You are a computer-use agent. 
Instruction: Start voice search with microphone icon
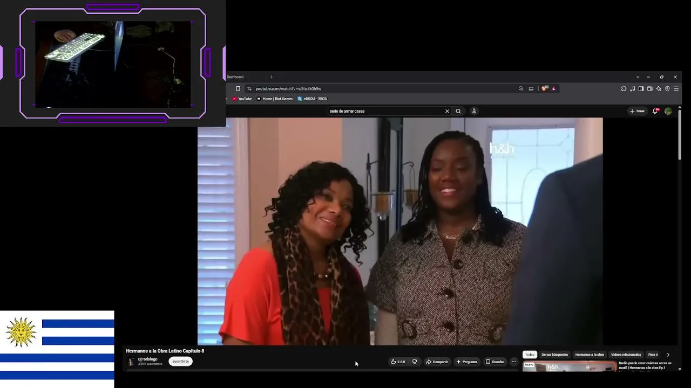click(474, 111)
